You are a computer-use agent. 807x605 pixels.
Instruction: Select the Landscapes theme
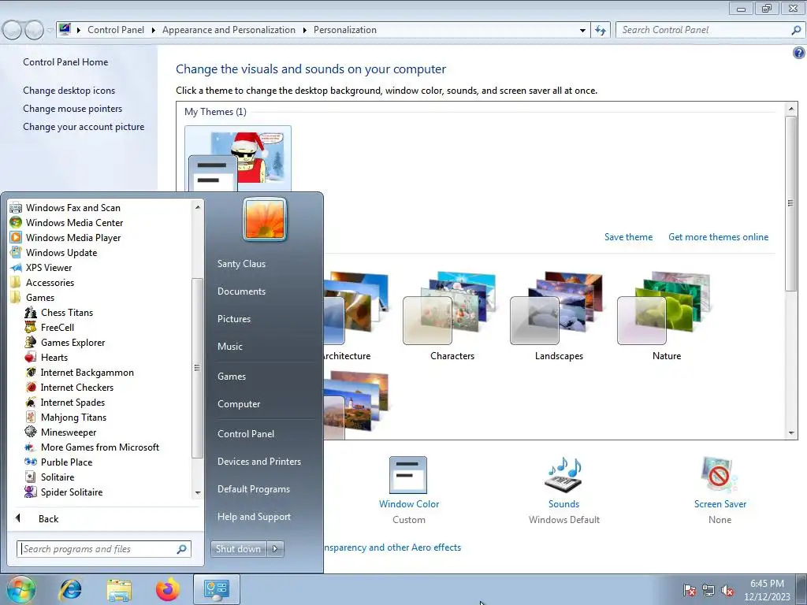[x=559, y=315]
